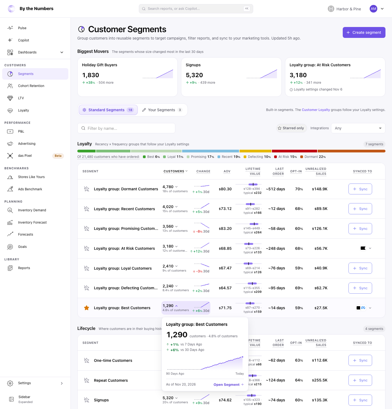Open Stores Like Yours benchmark icon
Screen dimensions: 392x409
point(10,177)
